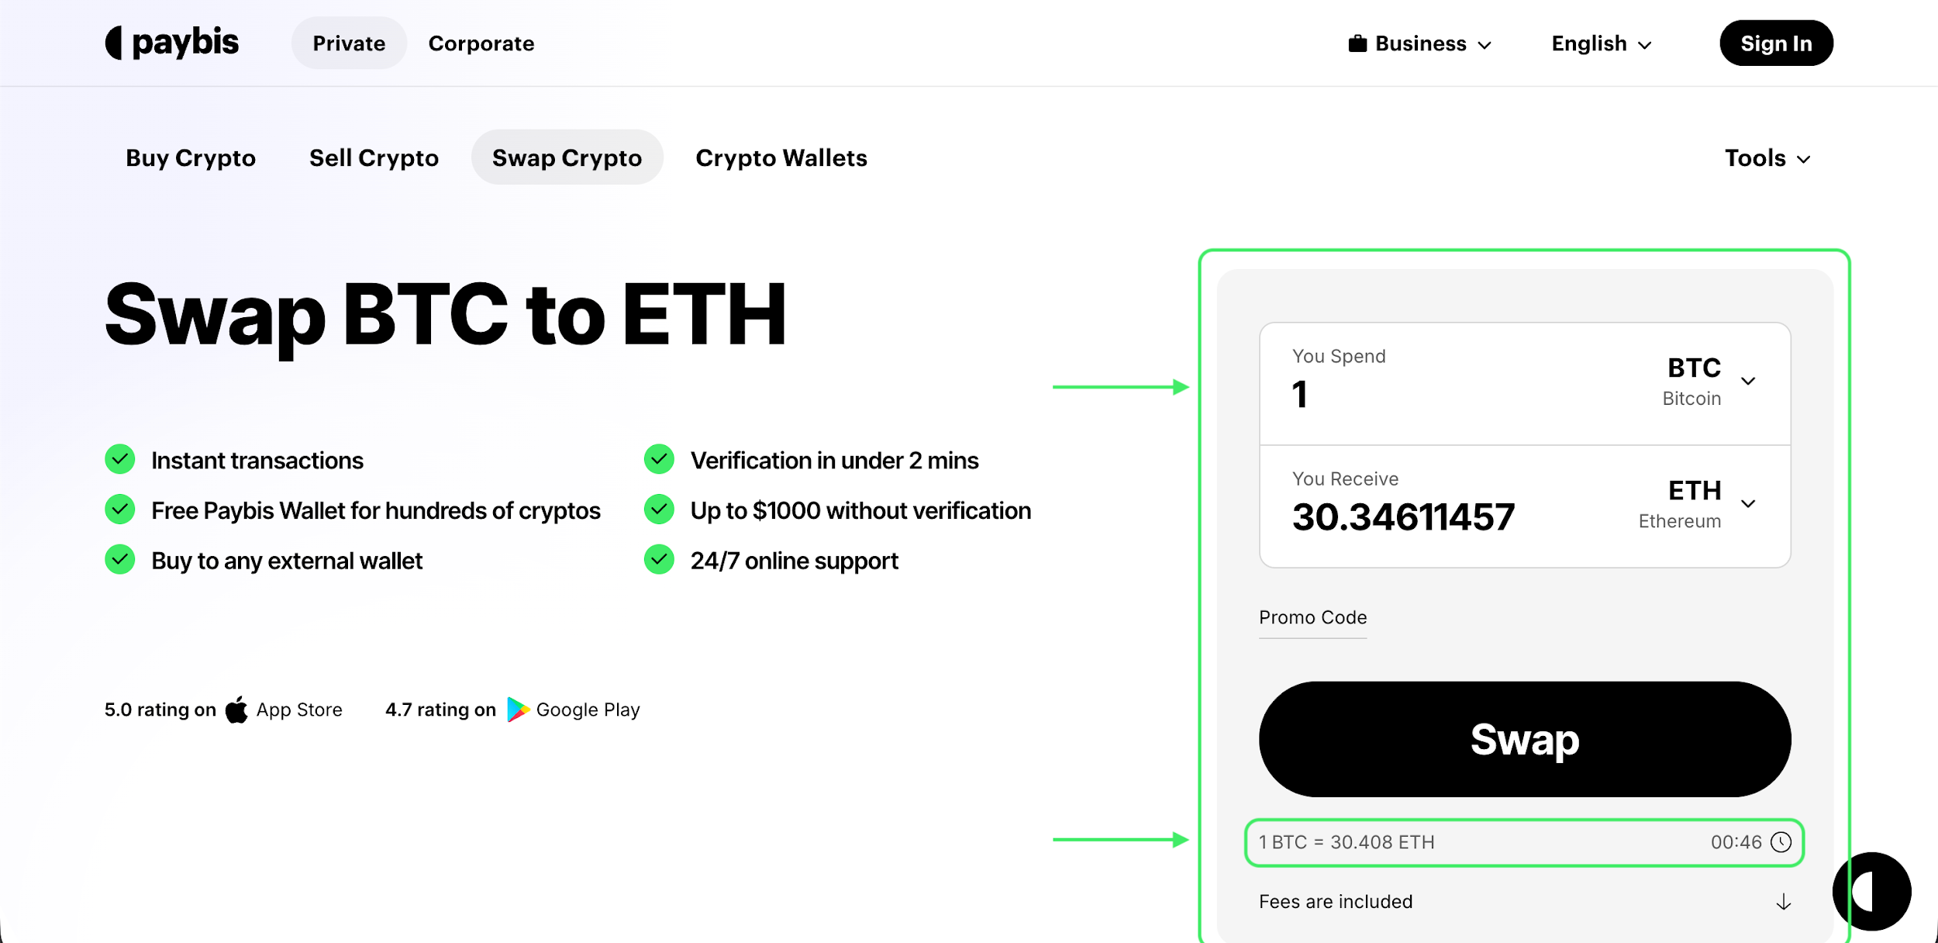Click the Sign In button
This screenshot has height=943, width=1938.
[x=1776, y=43]
